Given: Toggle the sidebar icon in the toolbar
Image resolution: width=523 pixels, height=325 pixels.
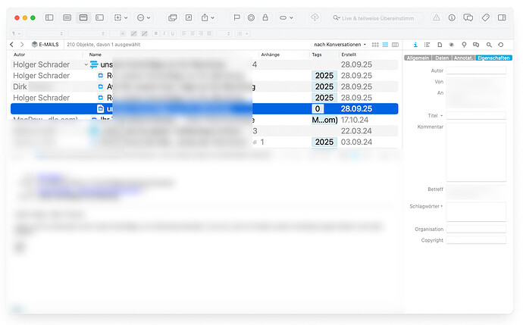Looking at the screenshot, I should point(49,17).
